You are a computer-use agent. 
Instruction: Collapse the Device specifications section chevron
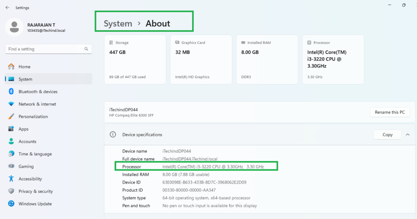(407, 134)
